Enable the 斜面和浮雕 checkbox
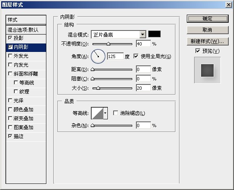The width and height of the screenshot is (234, 190). point(10,73)
